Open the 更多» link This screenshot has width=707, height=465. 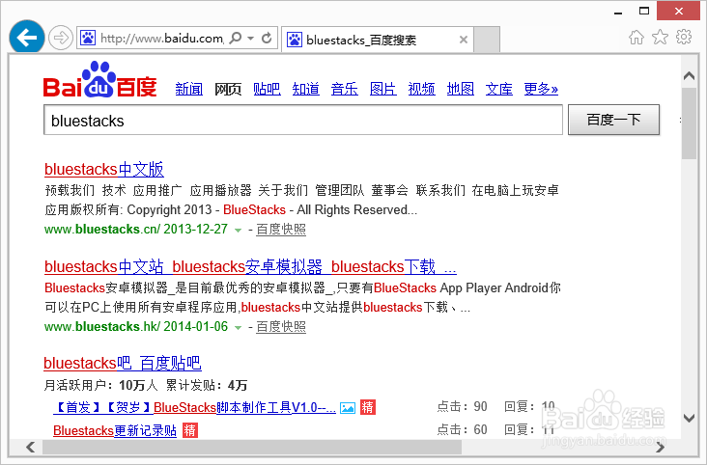pyautogui.click(x=541, y=89)
